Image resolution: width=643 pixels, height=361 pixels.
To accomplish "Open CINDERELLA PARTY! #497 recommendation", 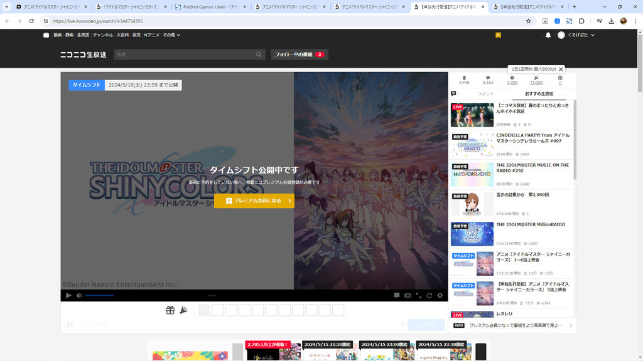I will tap(511, 145).
